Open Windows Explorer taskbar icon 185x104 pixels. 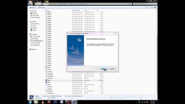[36, 102]
